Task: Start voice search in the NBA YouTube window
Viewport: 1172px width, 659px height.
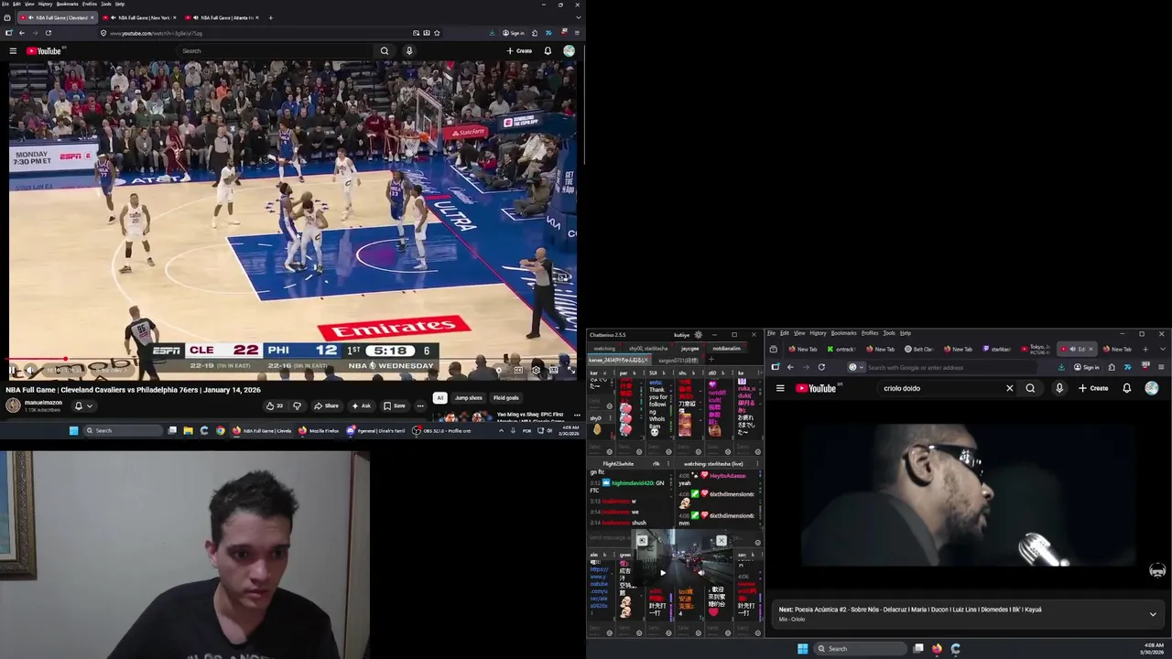Action: coord(409,51)
